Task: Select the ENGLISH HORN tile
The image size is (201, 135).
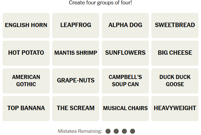Action: coord(26,25)
